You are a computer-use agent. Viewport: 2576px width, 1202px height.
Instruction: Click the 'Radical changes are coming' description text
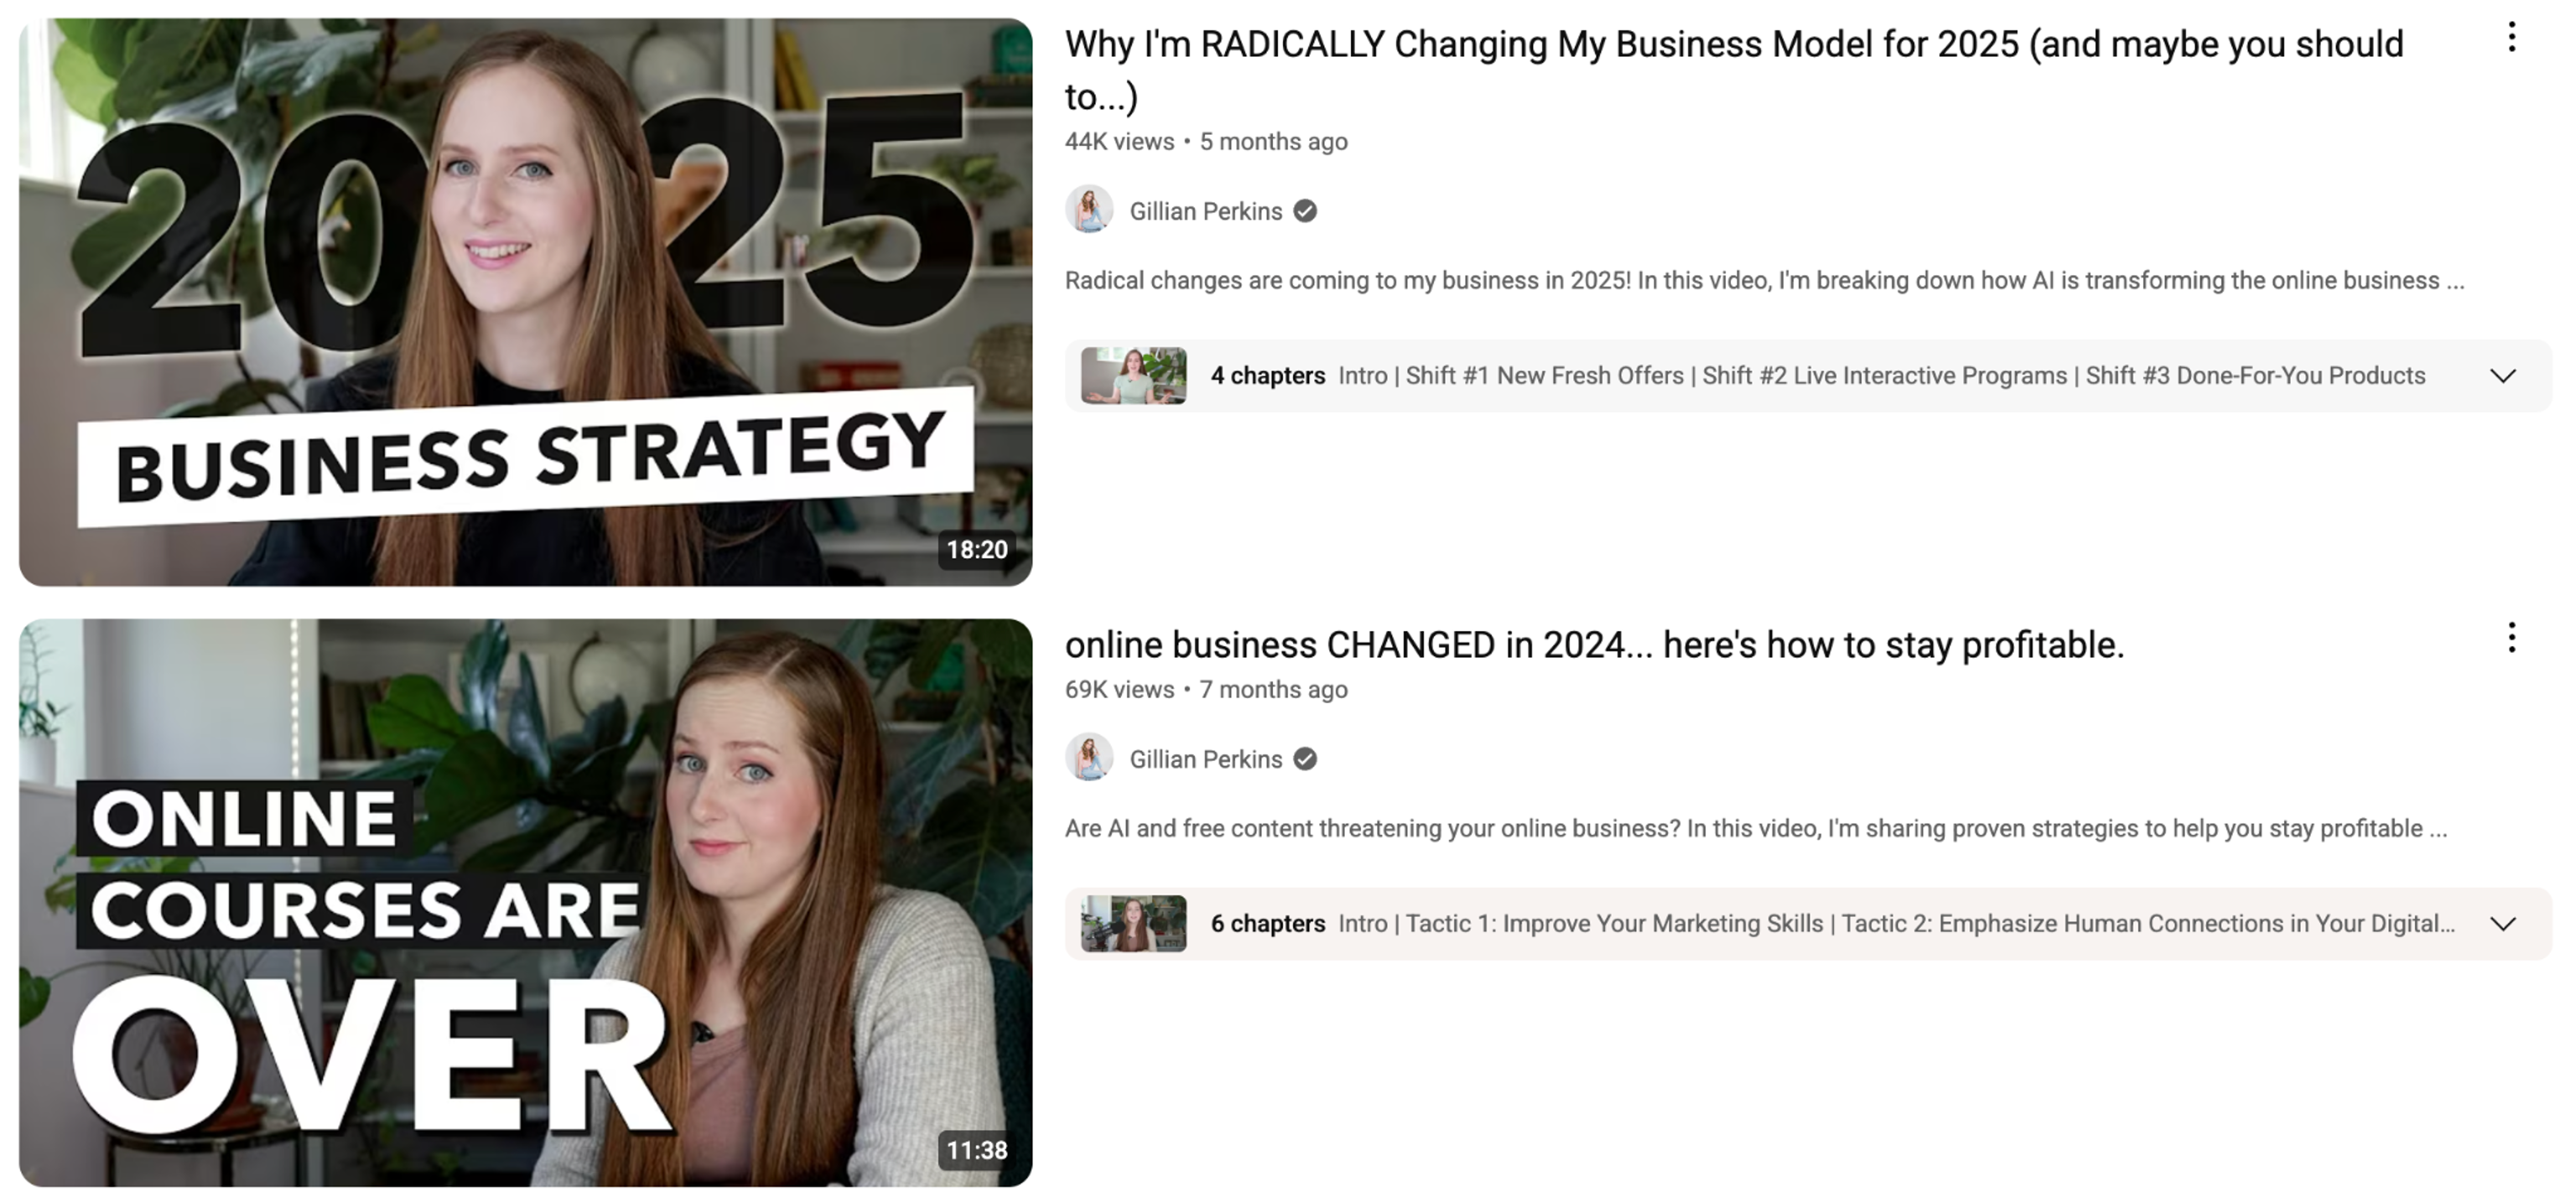click(1764, 281)
